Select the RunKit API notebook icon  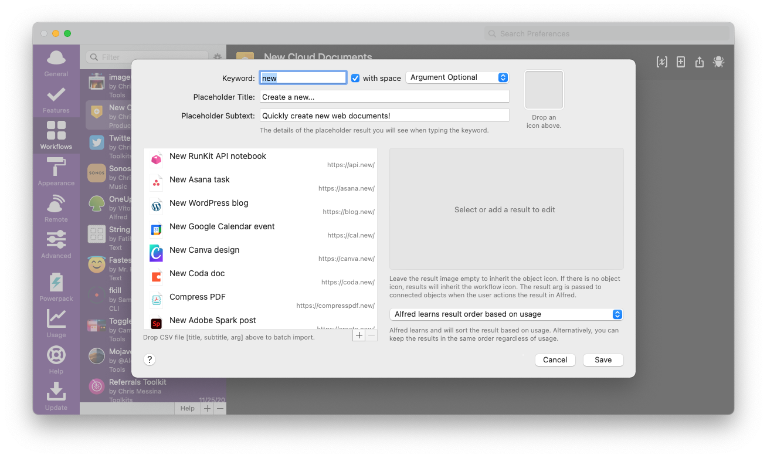click(156, 160)
